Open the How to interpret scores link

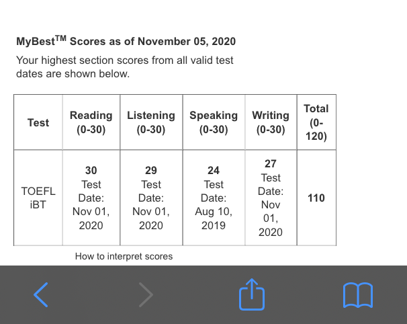pyautogui.click(x=124, y=256)
